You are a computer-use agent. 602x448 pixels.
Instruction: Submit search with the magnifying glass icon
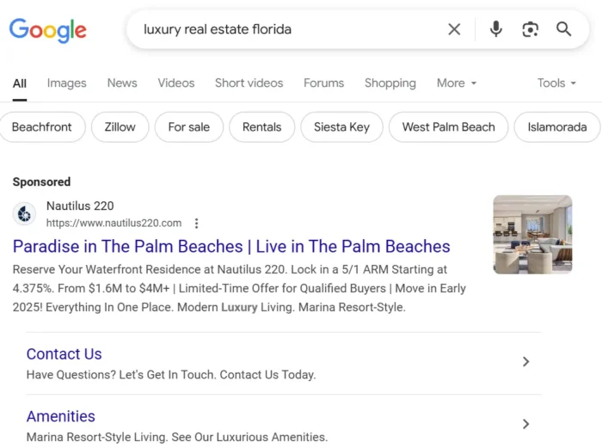(563, 29)
